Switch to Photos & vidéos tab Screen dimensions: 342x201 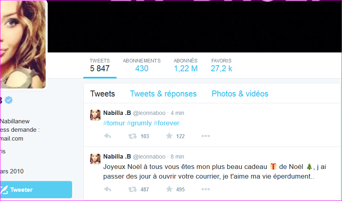[x=240, y=94]
